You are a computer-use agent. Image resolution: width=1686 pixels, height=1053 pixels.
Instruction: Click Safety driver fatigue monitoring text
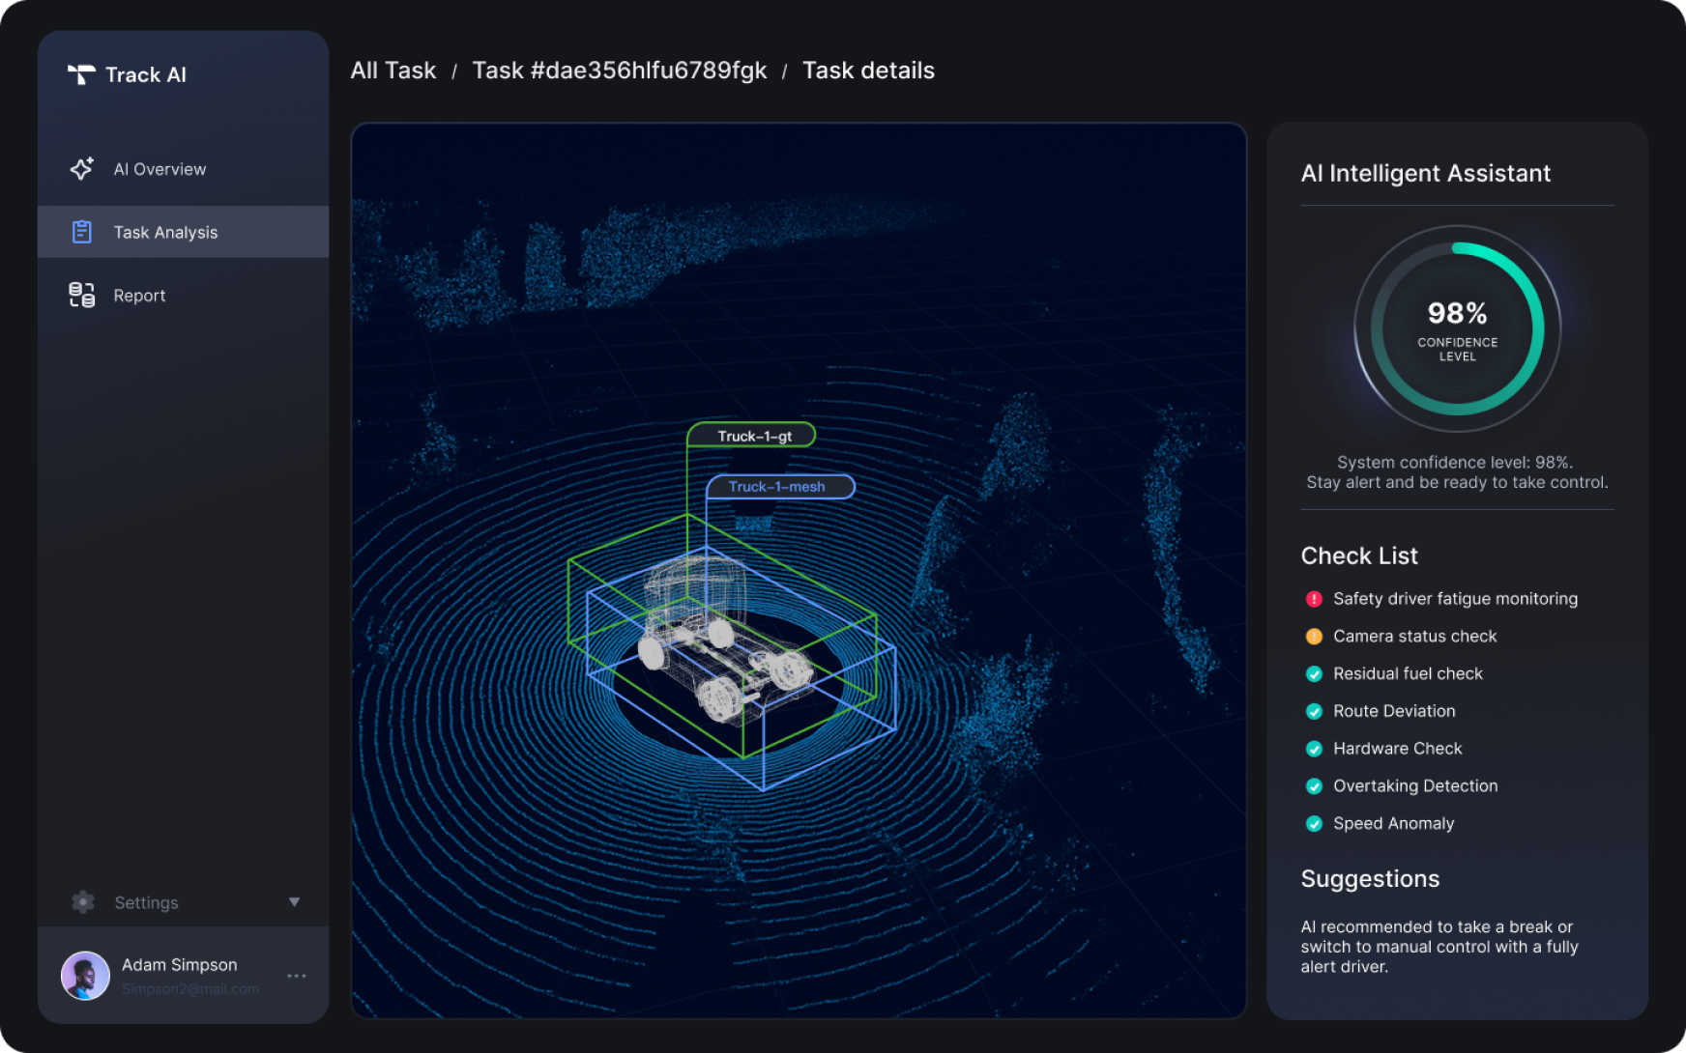click(1455, 599)
